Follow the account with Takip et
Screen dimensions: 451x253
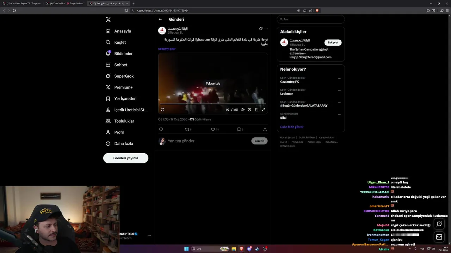(x=333, y=43)
